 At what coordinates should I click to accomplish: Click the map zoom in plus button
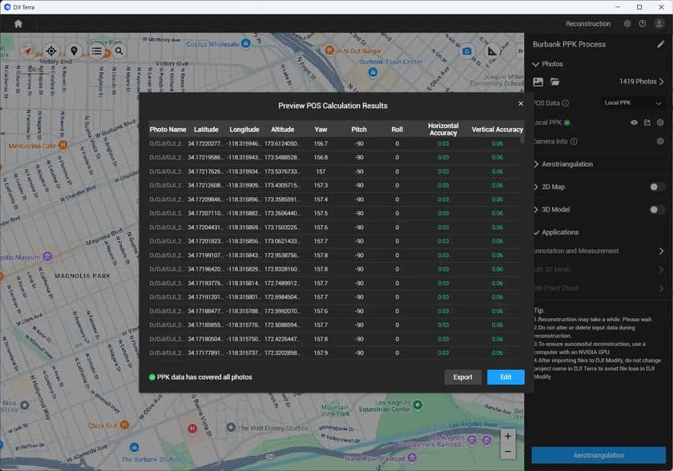point(507,437)
